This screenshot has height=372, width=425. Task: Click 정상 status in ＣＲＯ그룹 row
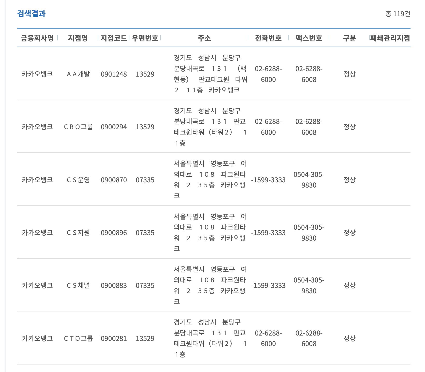(349, 127)
